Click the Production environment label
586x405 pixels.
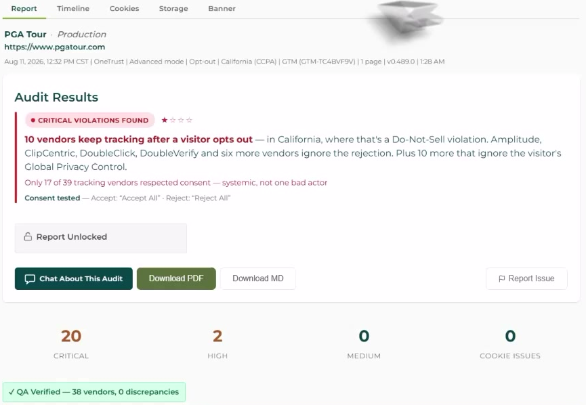coord(82,35)
